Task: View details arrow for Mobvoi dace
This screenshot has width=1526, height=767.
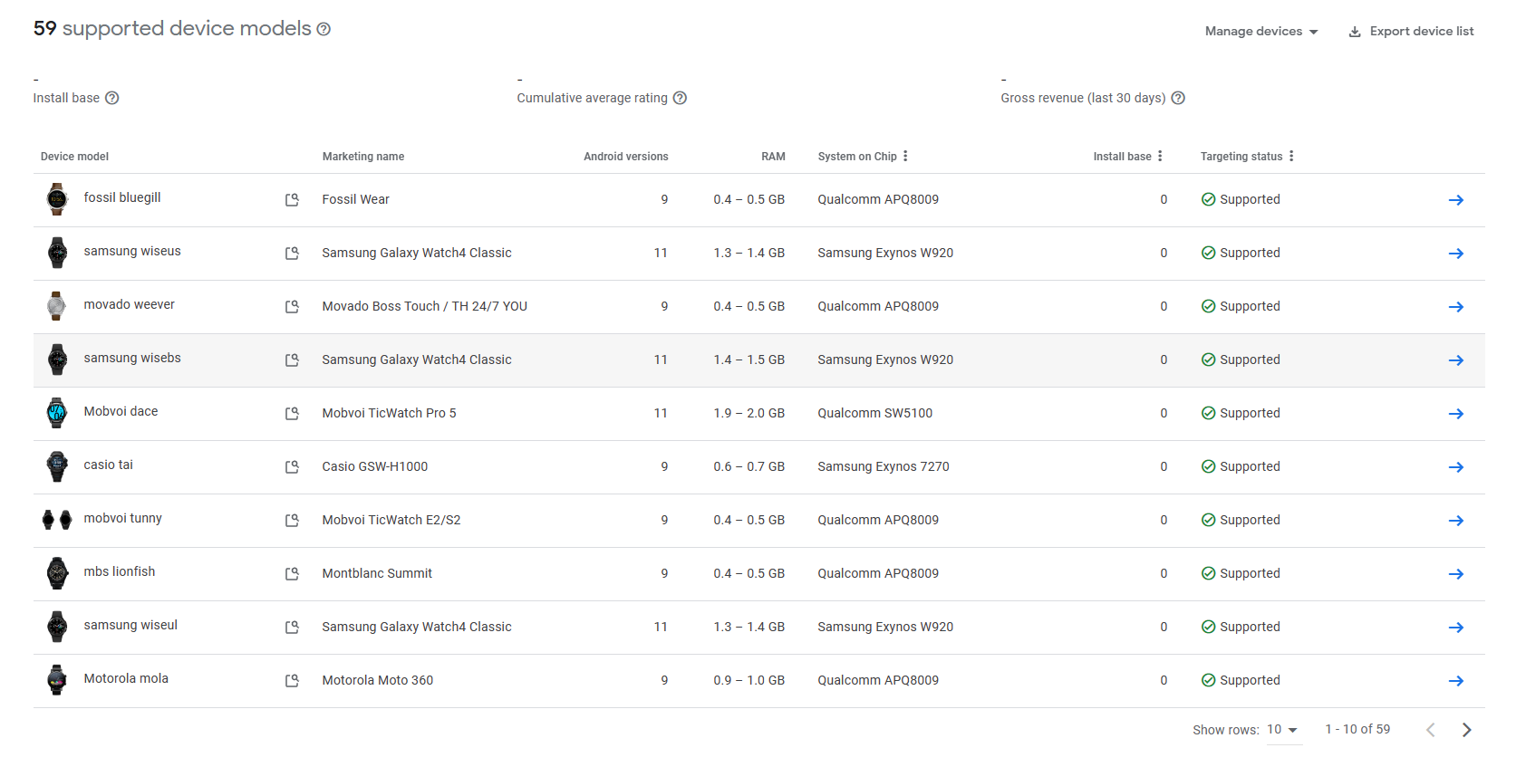Action: click(1456, 414)
